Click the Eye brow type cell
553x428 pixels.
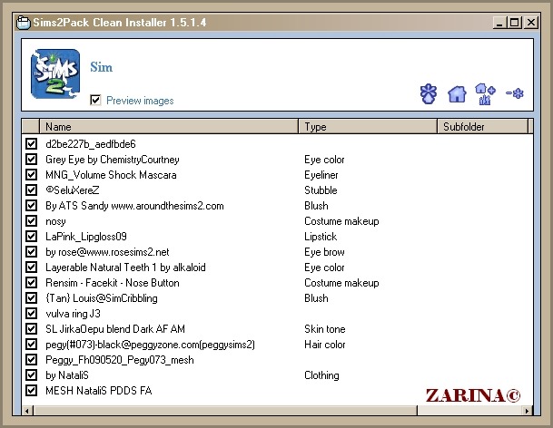click(324, 252)
